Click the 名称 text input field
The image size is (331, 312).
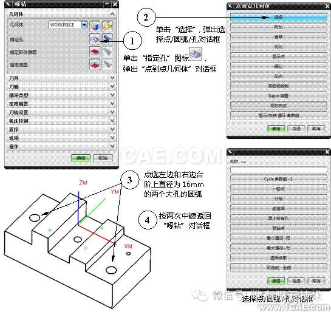pyautogui.click(x=278, y=170)
